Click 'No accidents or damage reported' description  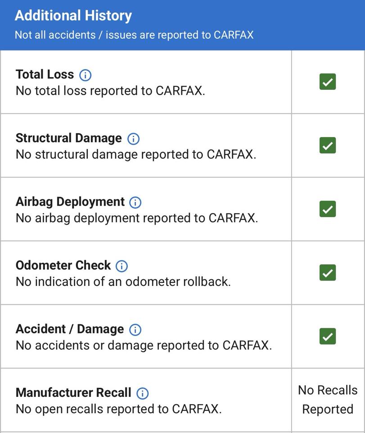pos(144,345)
